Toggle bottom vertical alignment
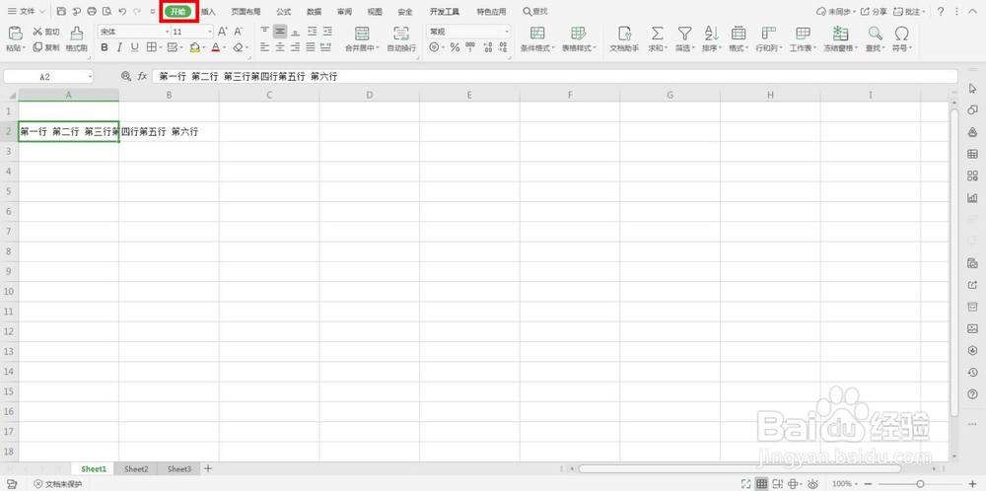This screenshot has width=986, height=491. [x=295, y=32]
